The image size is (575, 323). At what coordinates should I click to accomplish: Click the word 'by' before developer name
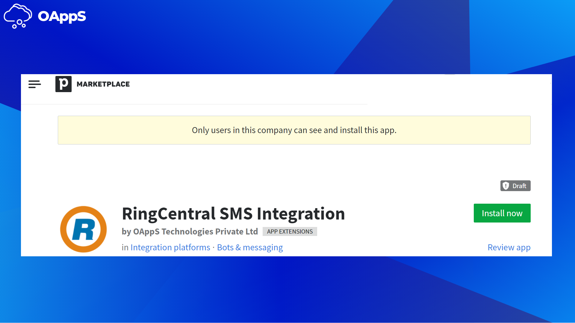126,232
